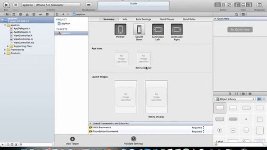Collapse the appIcon group folder triangle

coord(5,25)
